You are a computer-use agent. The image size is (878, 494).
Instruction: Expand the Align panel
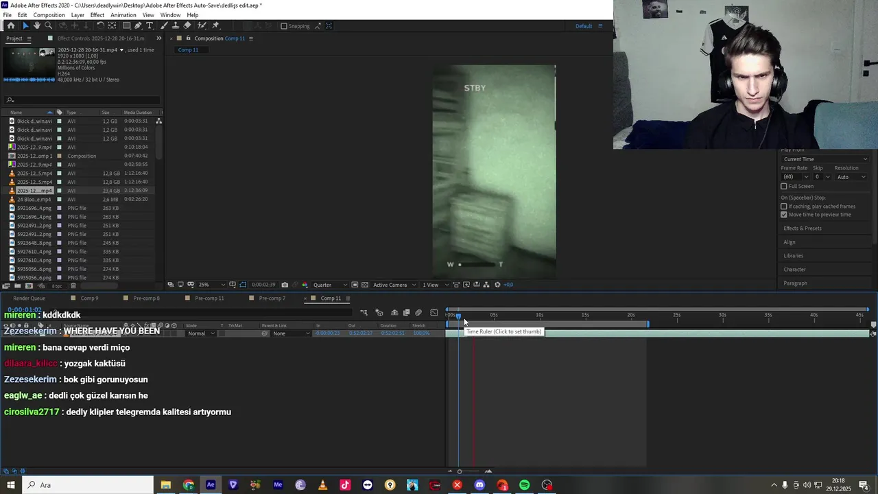coord(790,242)
